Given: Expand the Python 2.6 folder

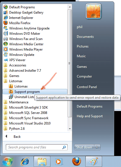Looking at the screenshot, I should pos(35,129).
